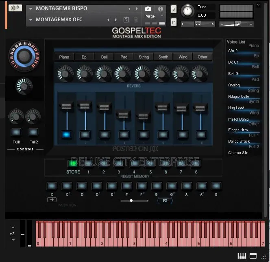The width and height of the screenshot is (270, 262).
Task: Toggle the green STORE button
Action: 73,163
